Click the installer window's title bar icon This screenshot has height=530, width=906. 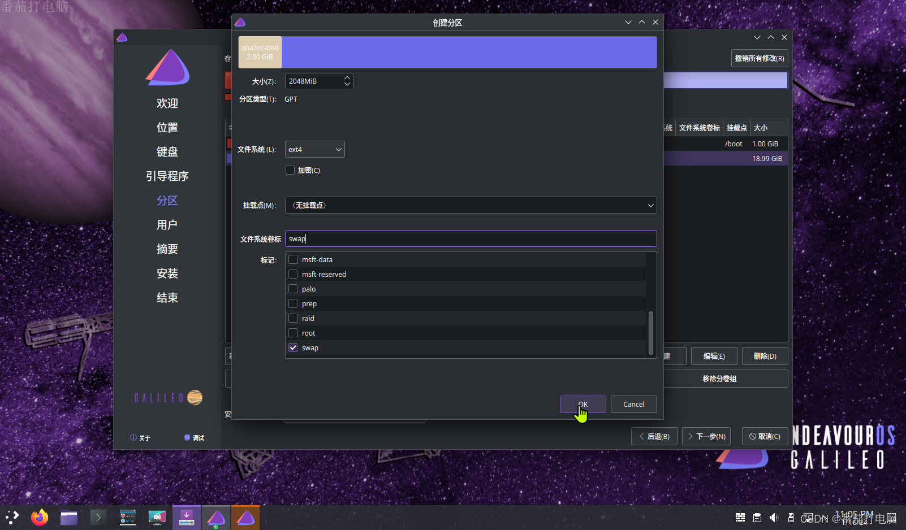(122, 37)
